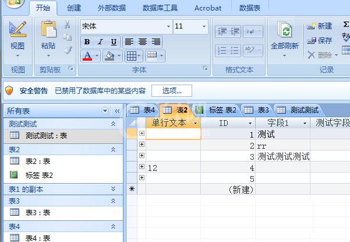350x242 pixels.
Task: Click the 选项... security options button
Action: coord(172,91)
